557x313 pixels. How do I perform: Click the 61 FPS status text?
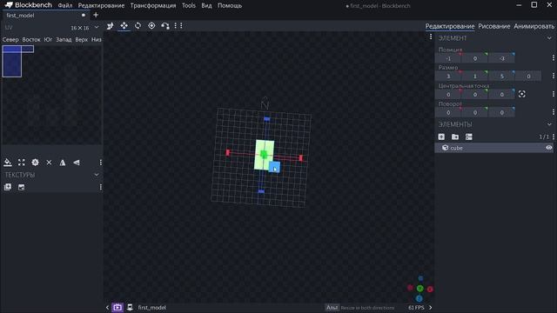pos(416,307)
